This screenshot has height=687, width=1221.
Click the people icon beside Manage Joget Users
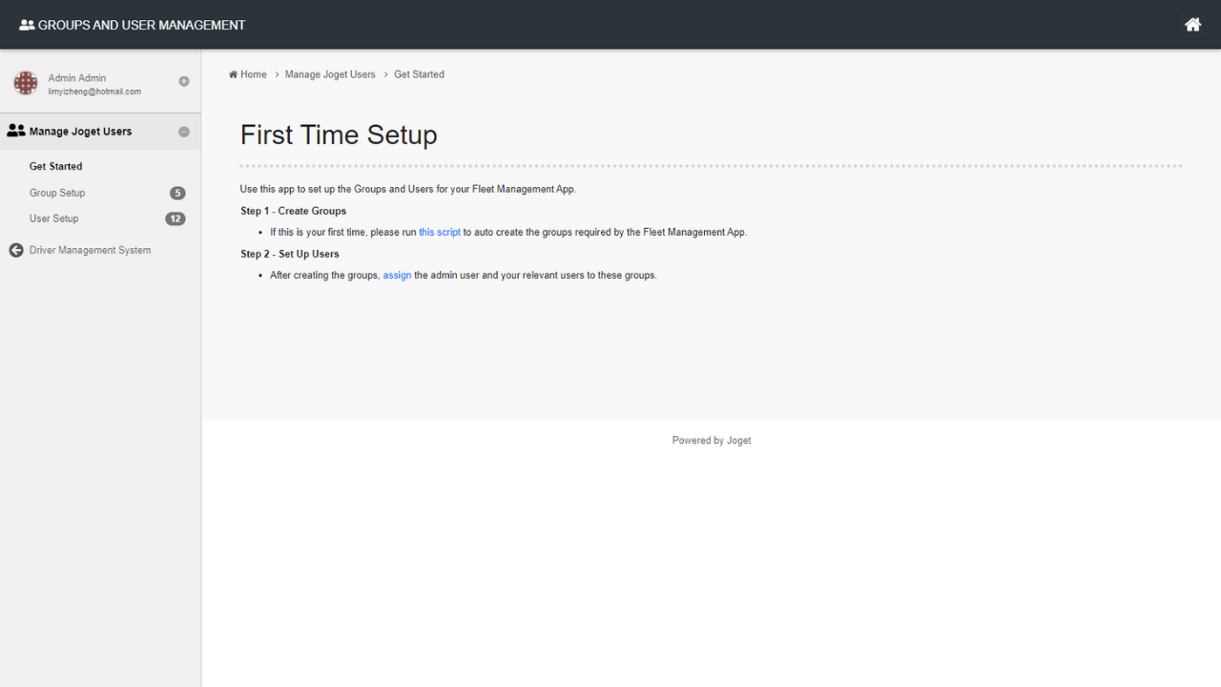click(16, 132)
